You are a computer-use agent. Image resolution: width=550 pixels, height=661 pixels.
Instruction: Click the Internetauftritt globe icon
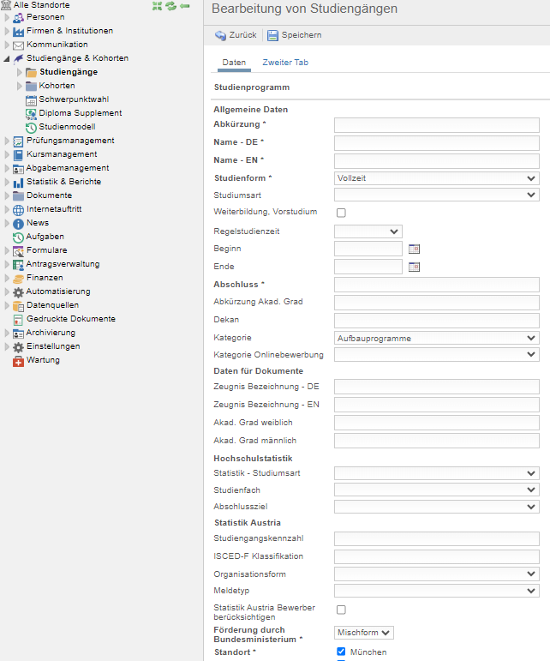pos(18,209)
